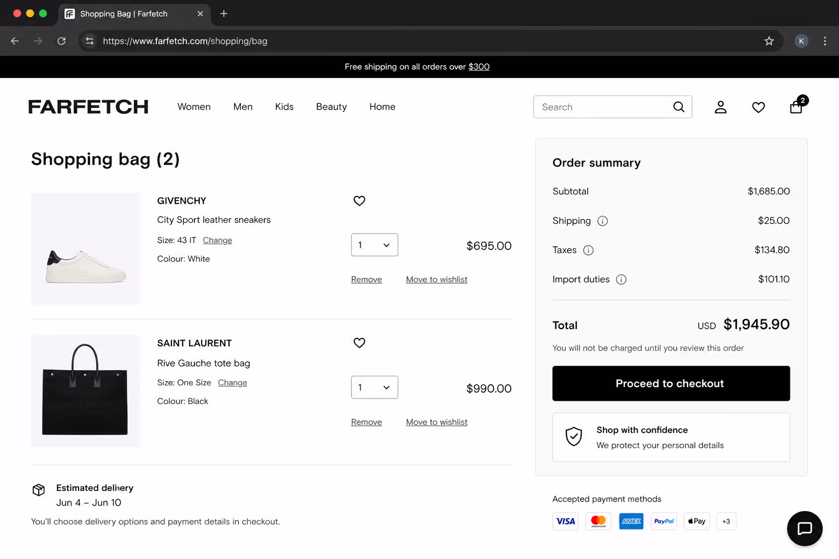
Task: Open the Givenchy sneaker thumbnail
Action: (85, 248)
